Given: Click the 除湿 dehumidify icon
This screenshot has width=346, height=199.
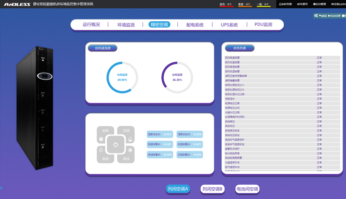Looking at the screenshot, I should pyautogui.click(x=101, y=150).
